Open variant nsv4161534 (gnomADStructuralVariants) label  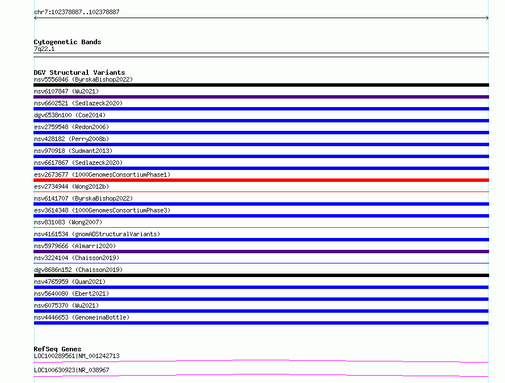pos(97,234)
